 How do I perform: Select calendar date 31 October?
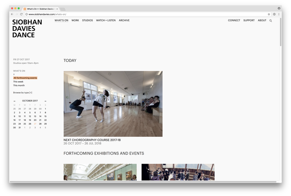pyautogui.click(x=20, y=128)
